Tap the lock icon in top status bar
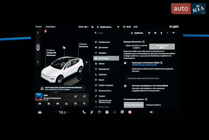209x140 pixels. pyautogui.click(x=92, y=27)
